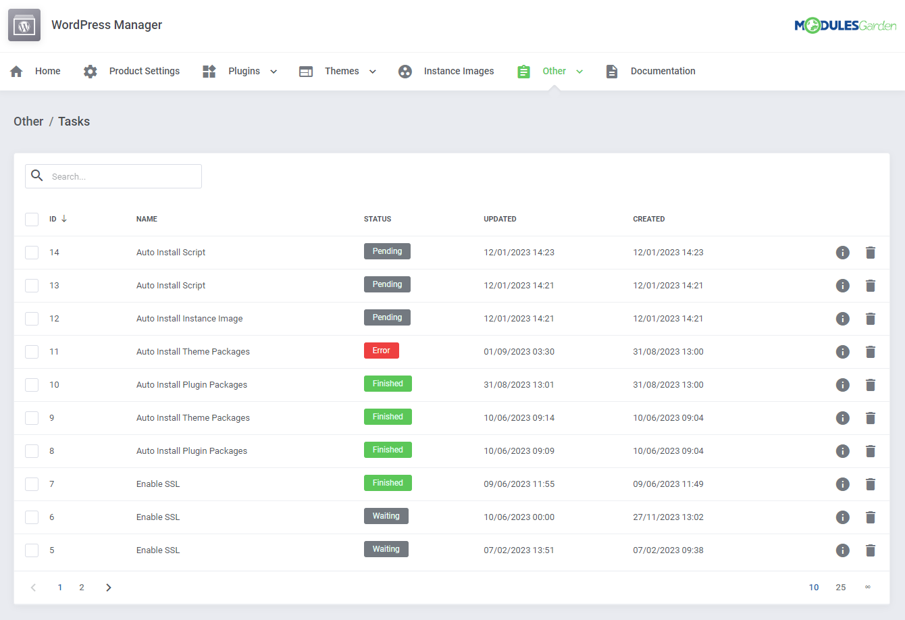Image resolution: width=905 pixels, height=620 pixels.
Task: Toggle the select-all checkbox in header
Action: coord(32,219)
